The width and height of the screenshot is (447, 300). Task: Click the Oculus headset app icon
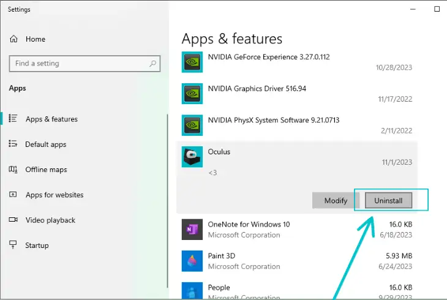(x=192, y=157)
